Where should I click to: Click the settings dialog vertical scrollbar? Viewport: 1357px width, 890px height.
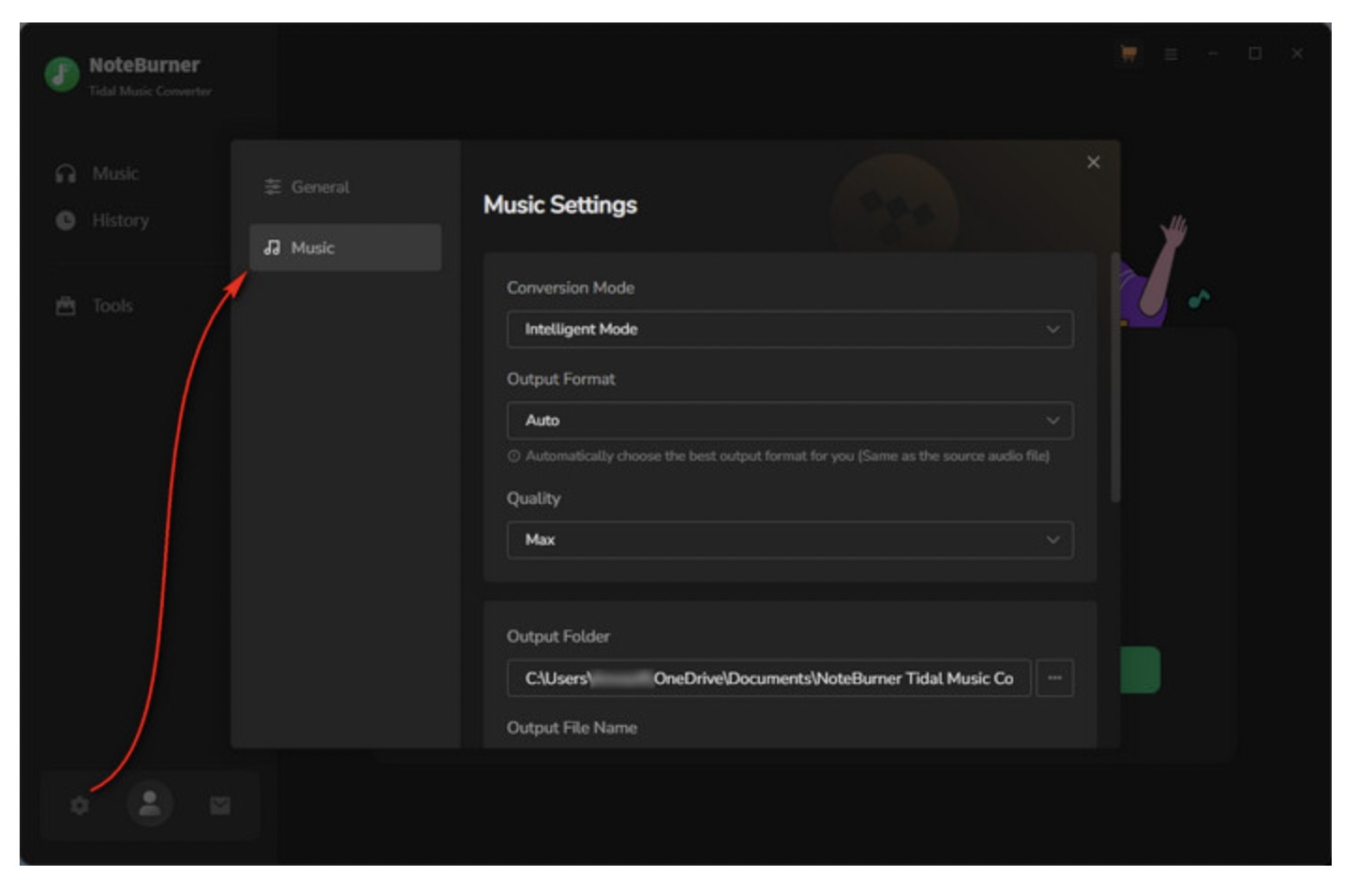click(x=1115, y=378)
